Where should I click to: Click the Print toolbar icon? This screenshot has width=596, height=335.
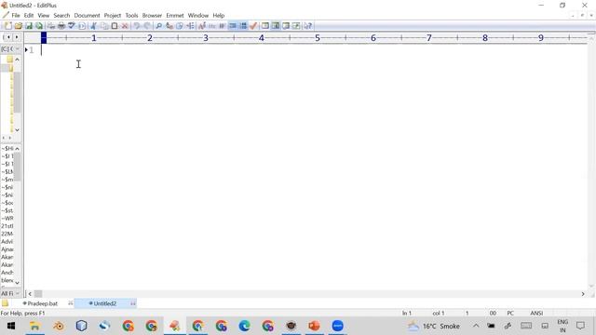click(x=61, y=26)
